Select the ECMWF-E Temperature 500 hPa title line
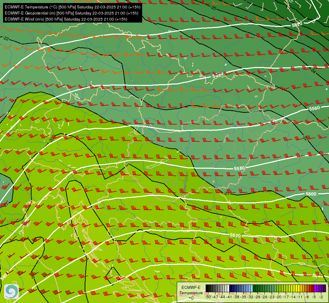The image size is (329, 303). click(x=72, y=7)
